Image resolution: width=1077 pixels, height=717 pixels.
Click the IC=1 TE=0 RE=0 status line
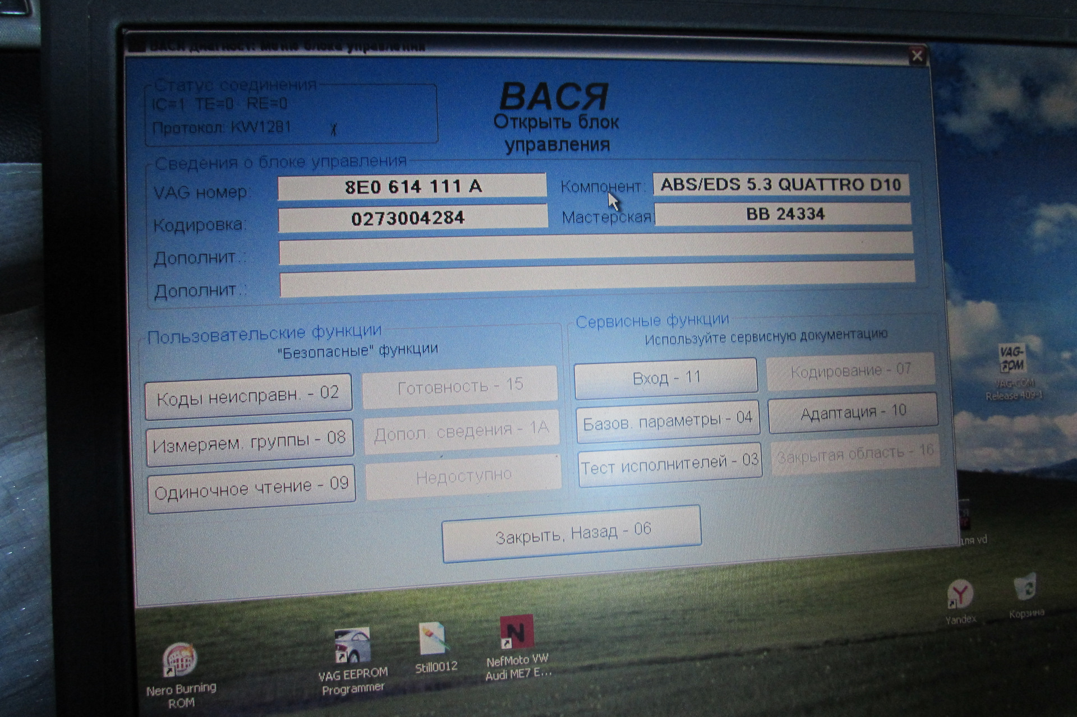tap(219, 104)
